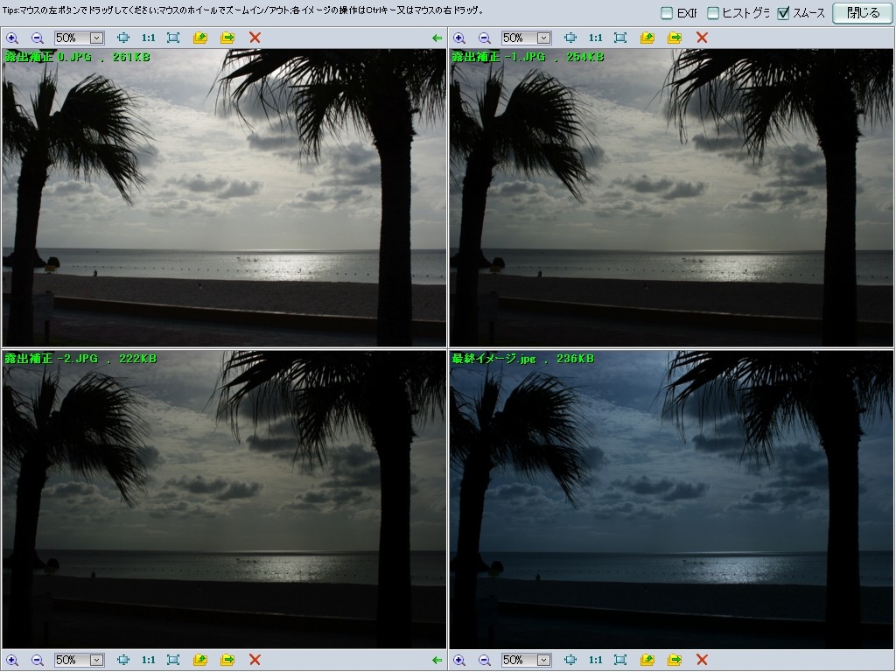The image size is (896, 672).
Task: Open zoom percentage dropdown for 露出補正 -2.JPG
Action: click(96, 660)
